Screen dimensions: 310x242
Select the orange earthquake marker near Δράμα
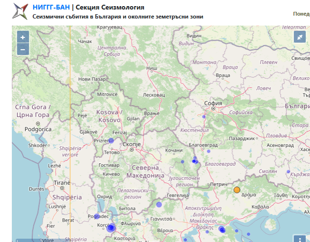click(x=237, y=190)
